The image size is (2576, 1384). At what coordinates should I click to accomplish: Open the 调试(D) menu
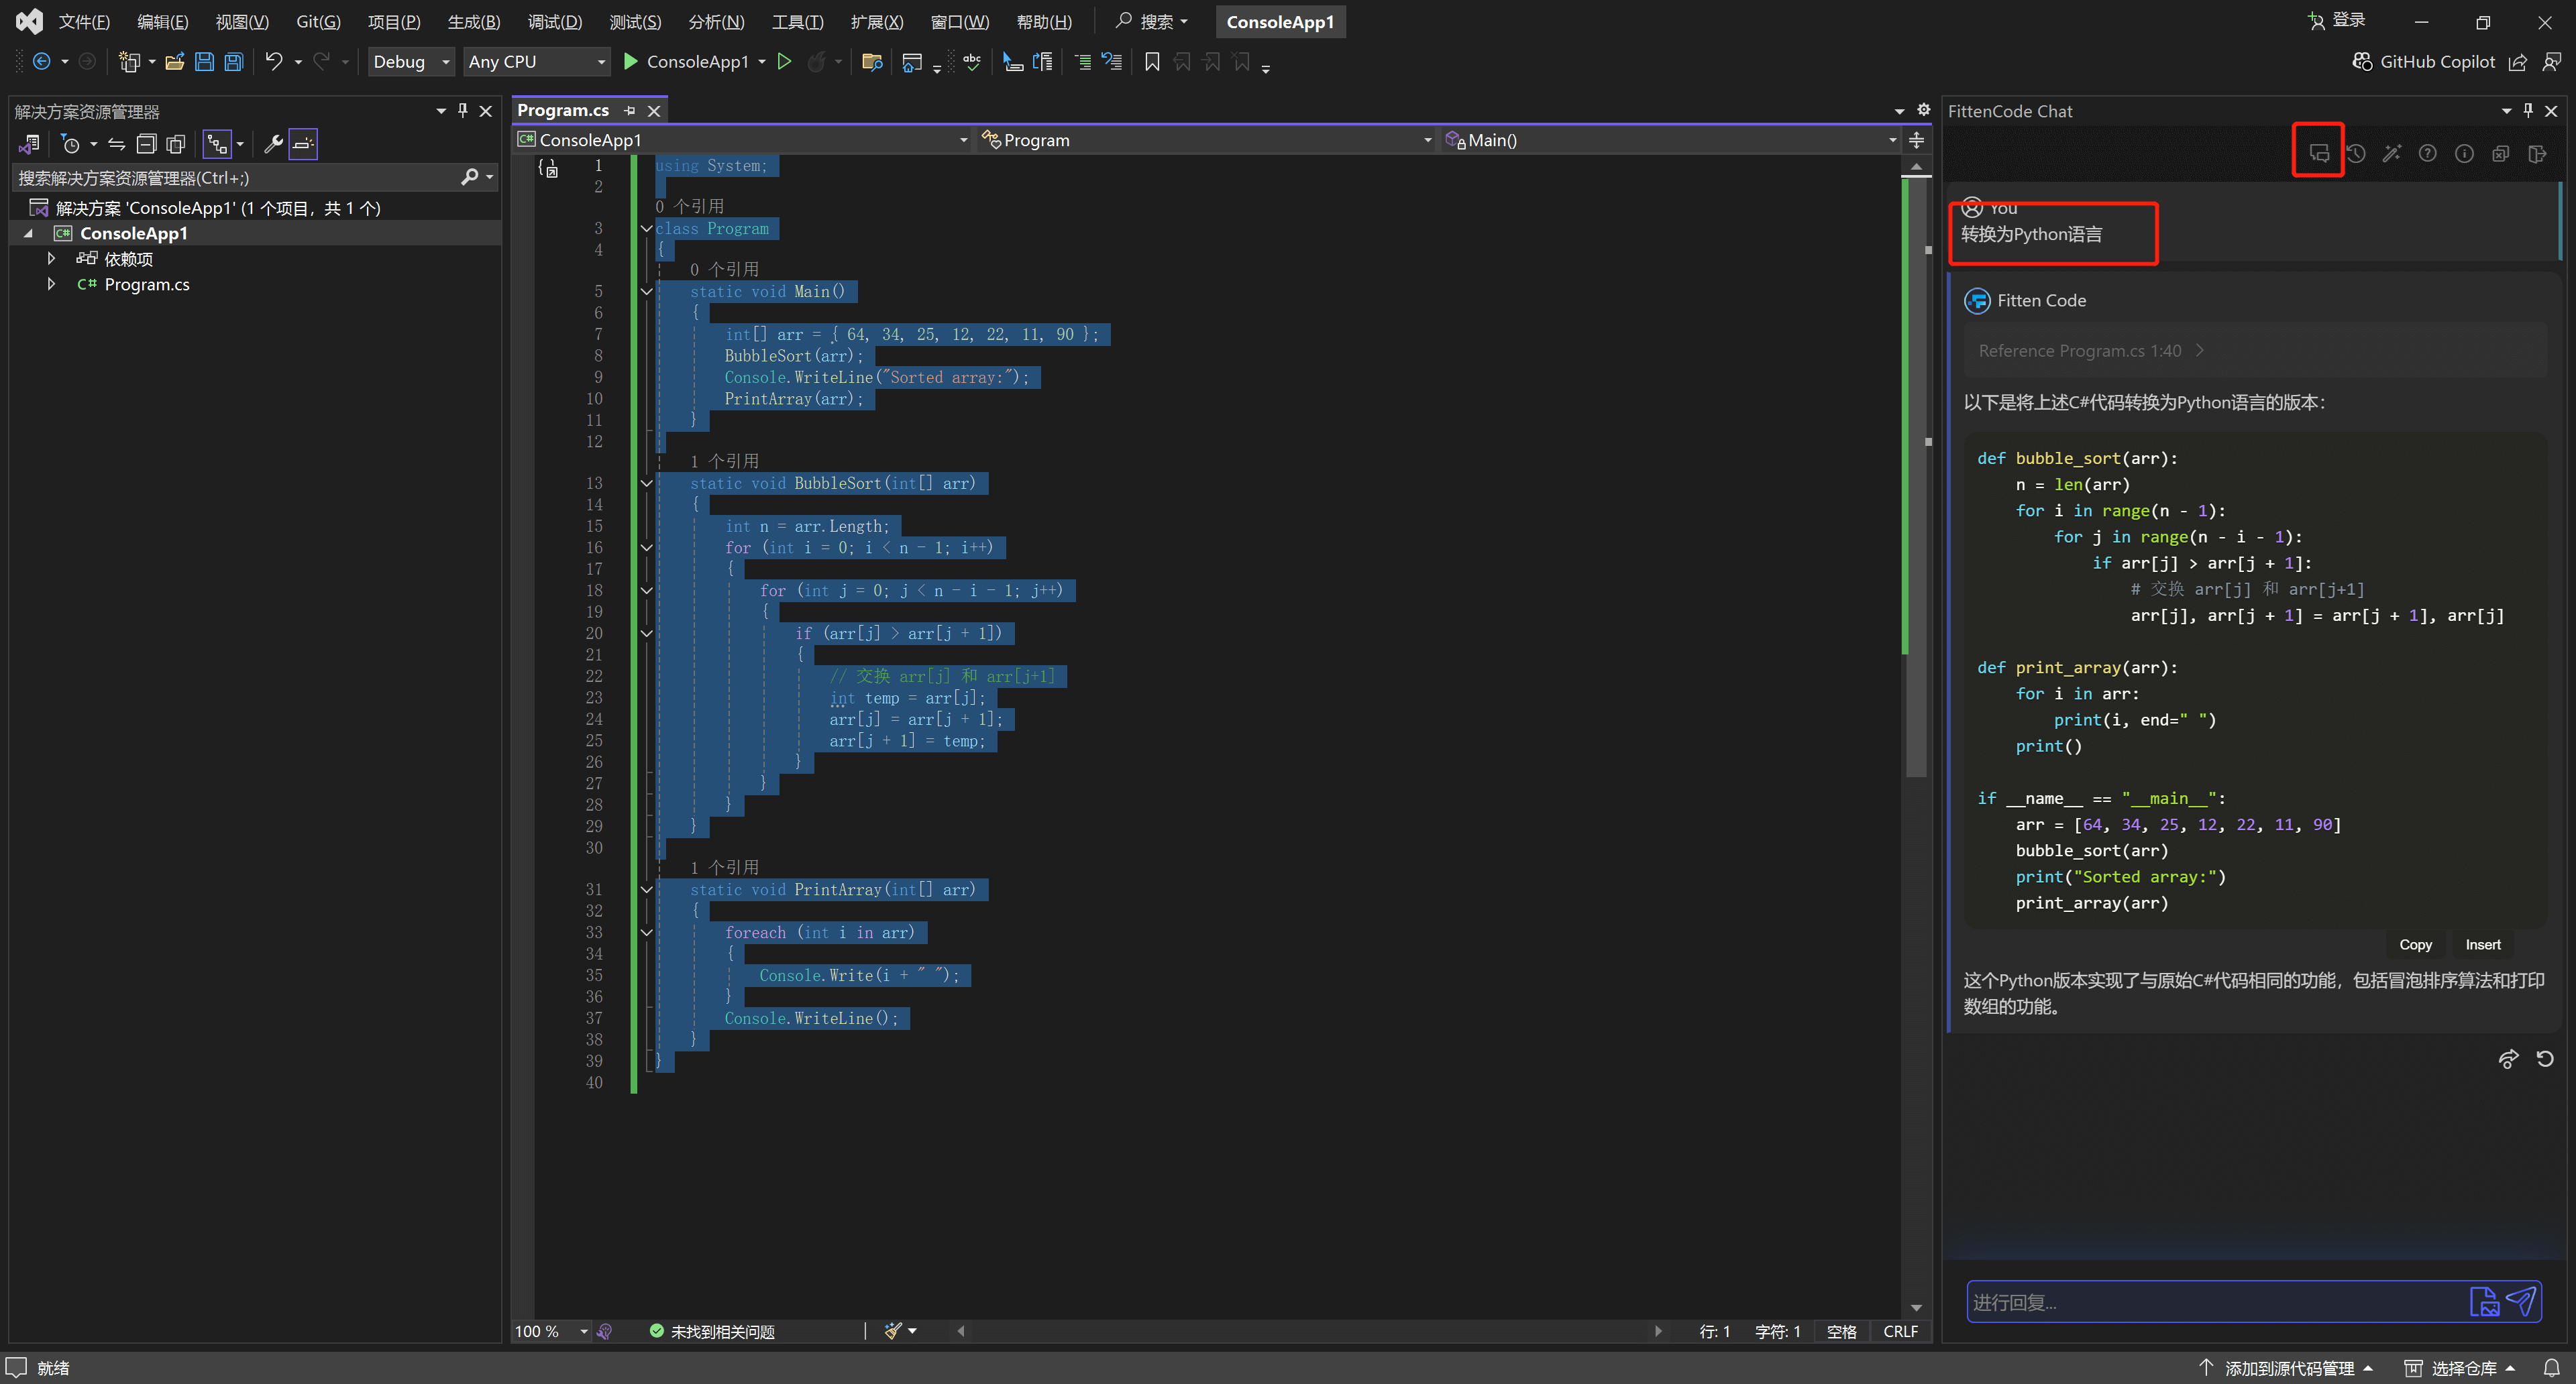[554, 22]
